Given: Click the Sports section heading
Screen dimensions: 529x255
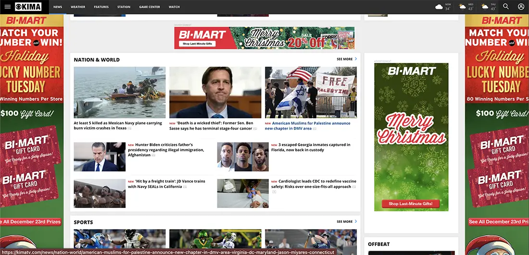Looking at the screenshot, I should 83,222.
